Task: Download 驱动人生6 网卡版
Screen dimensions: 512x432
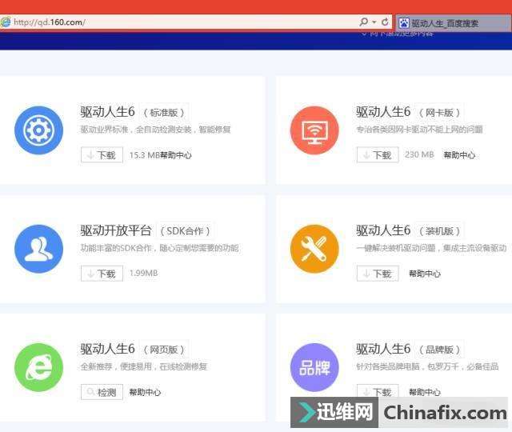Action: pyautogui.click(x=378, y=155)
